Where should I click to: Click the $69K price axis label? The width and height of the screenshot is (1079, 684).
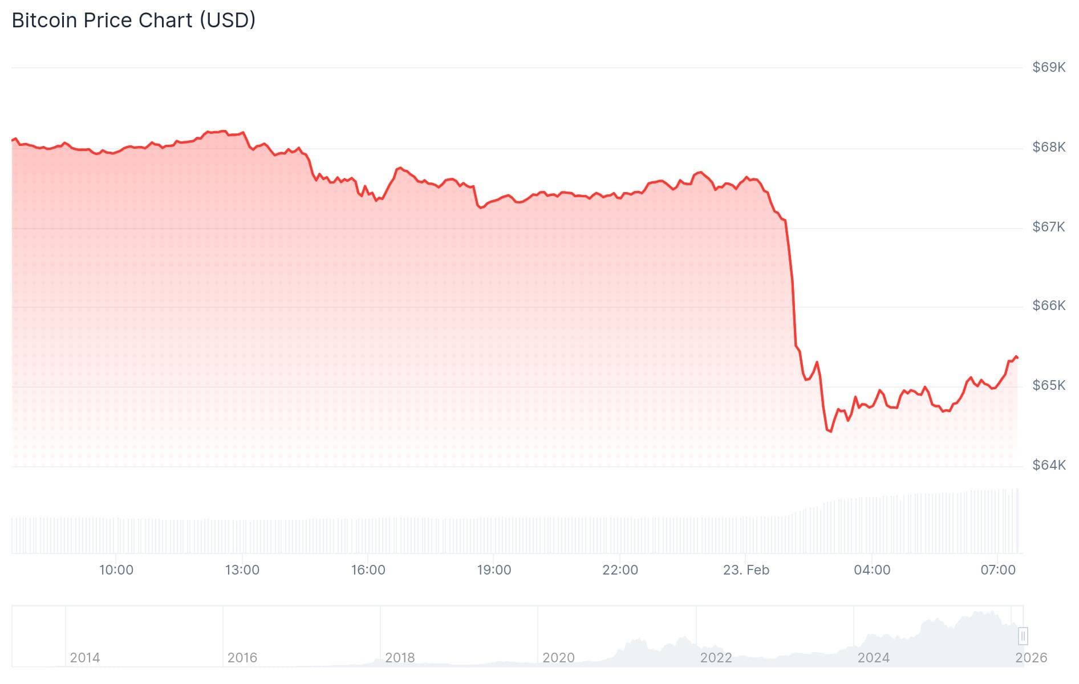pos(1048,68)
